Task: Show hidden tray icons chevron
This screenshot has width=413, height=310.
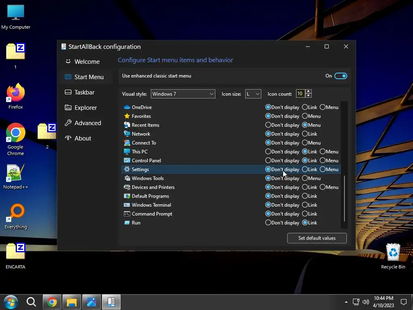Action: click(x=346, y=302)
